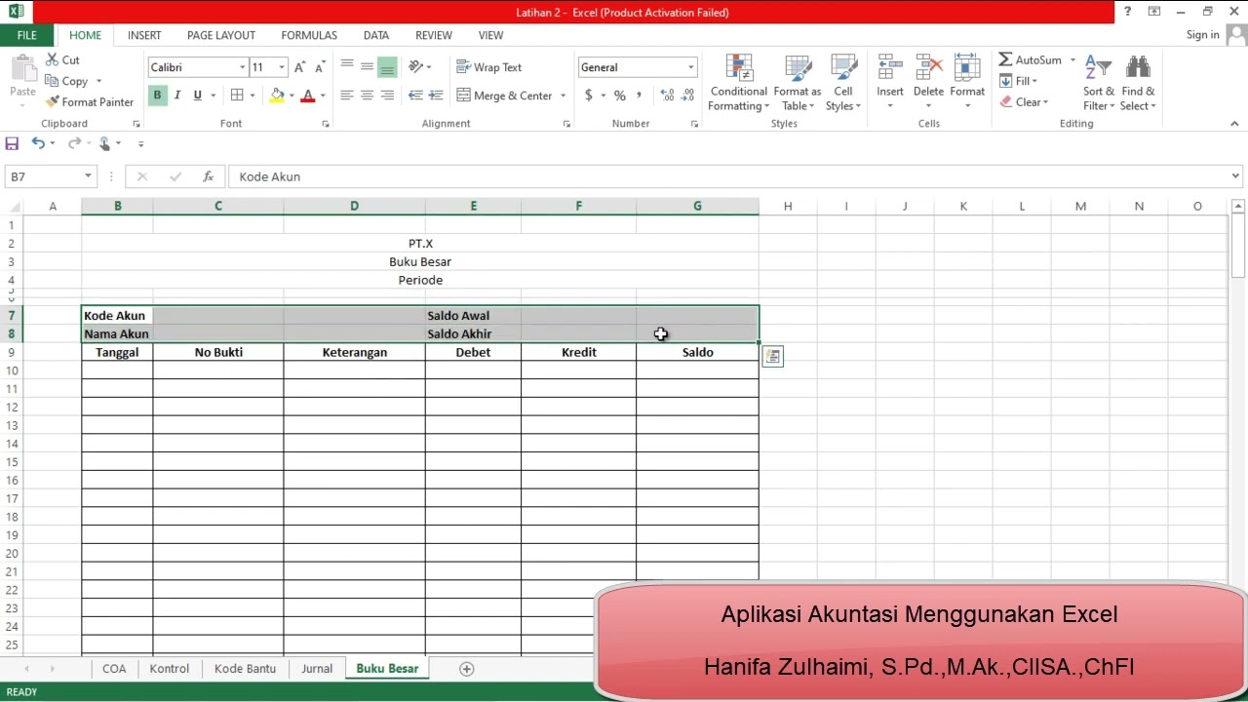Click the Increase Indent icon
1248x702 pixels.
(x=437, y=96)
